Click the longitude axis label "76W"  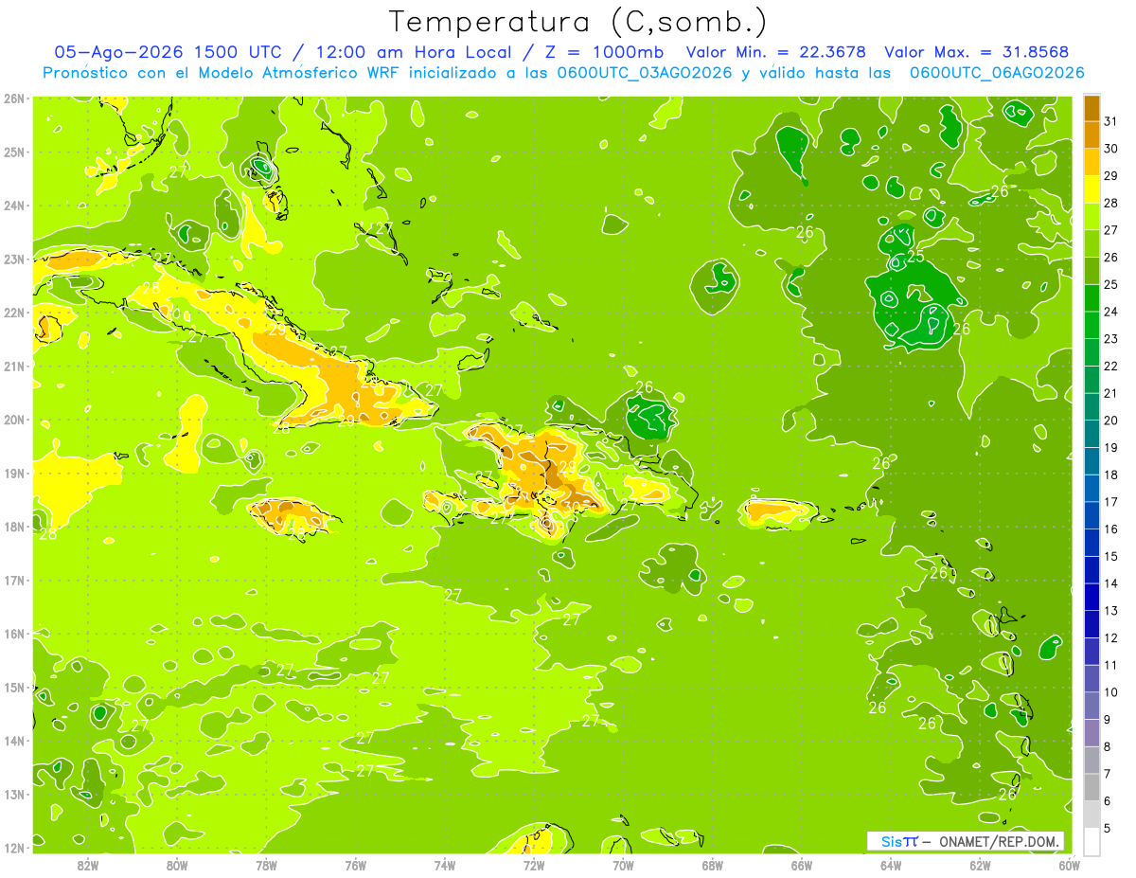(x=355, y=865)
